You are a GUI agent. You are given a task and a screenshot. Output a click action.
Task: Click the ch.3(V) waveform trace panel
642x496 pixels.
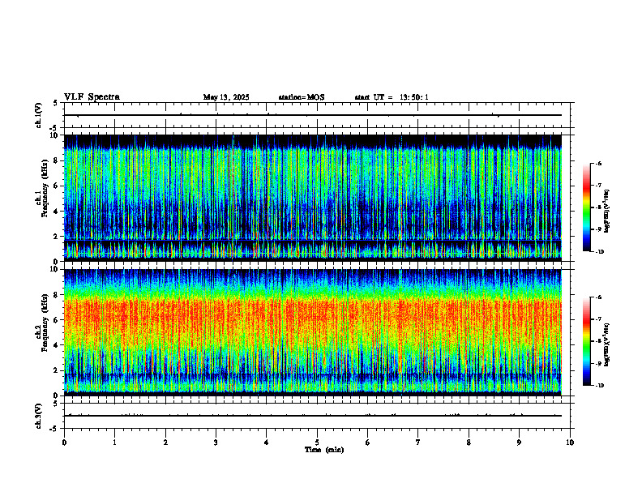point(317,416)
